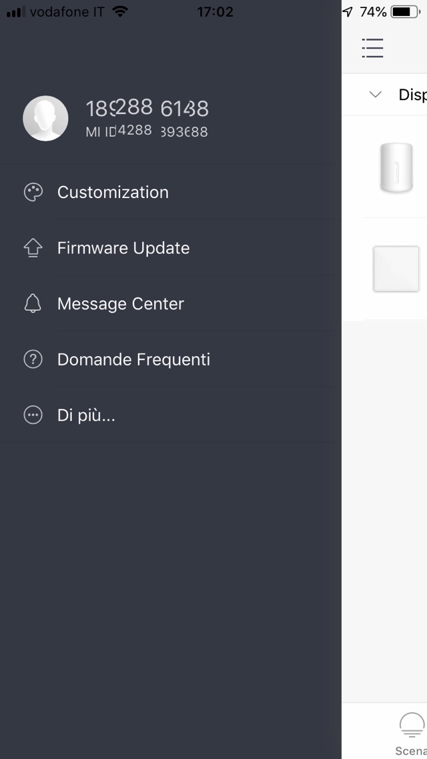
Task: Open the Customization menu item
Action: (x=113, y=192)
